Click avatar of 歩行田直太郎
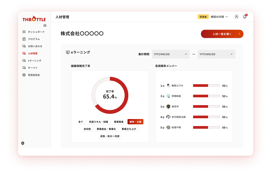Viewport: 271px width, 173px height. pos(168,117)
